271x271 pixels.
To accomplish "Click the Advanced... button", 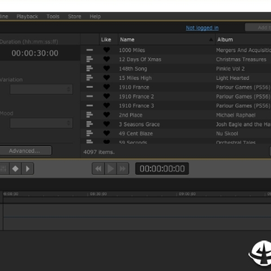I will click(24, 151).
